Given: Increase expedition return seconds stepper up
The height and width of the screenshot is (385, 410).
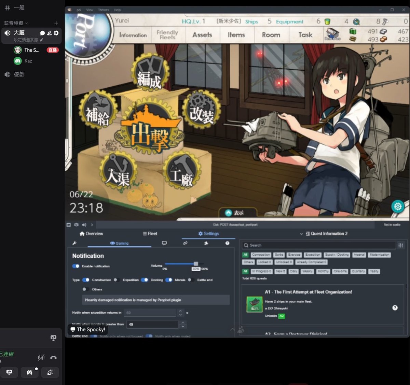Looking at the screenshot, I should pos(181,310).
